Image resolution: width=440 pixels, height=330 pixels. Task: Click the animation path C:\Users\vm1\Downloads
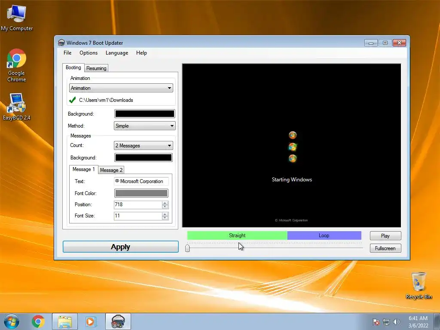106,100
